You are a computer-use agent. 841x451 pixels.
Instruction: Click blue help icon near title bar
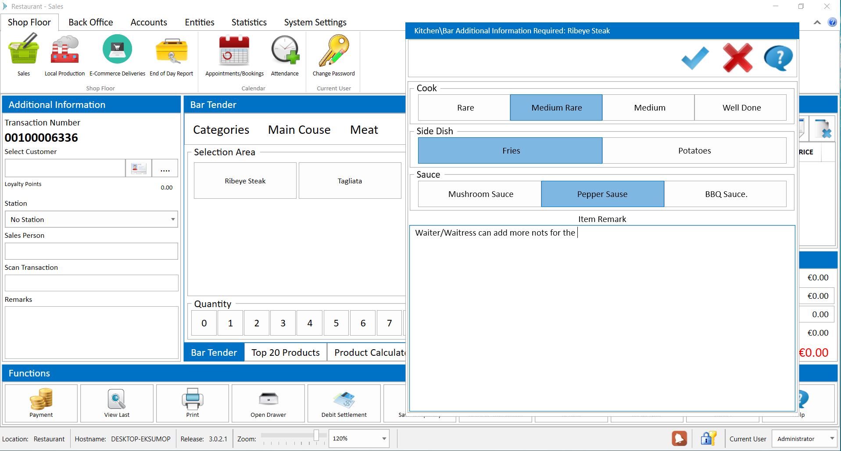click(x=832, y=22)
